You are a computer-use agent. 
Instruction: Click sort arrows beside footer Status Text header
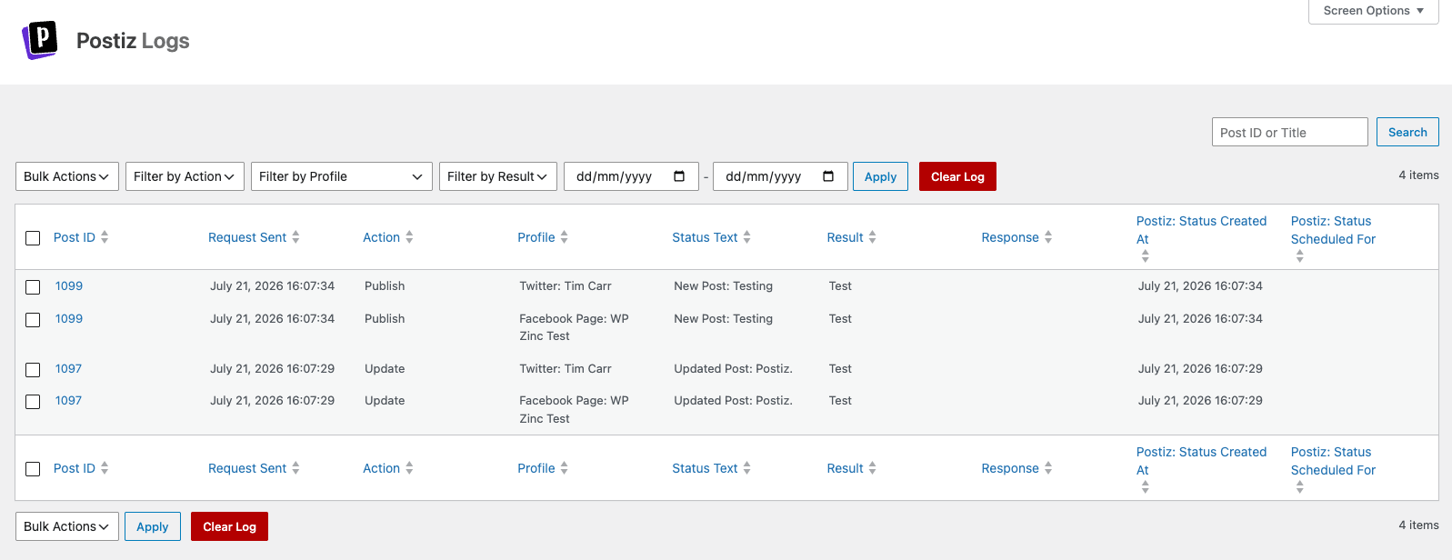[746, 468]
